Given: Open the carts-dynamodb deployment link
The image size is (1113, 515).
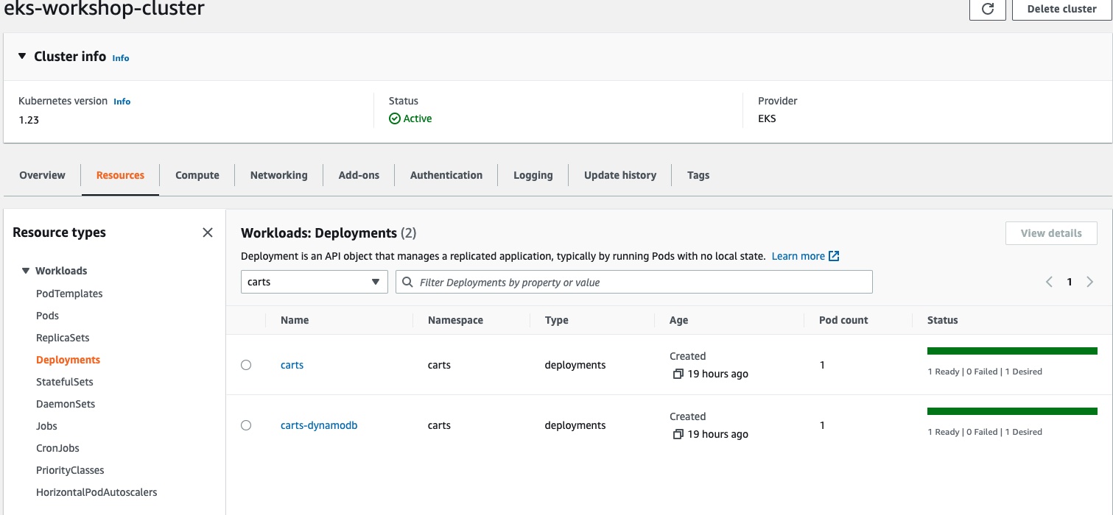Looking at the screenshot, I should click(x=318, y=425).
